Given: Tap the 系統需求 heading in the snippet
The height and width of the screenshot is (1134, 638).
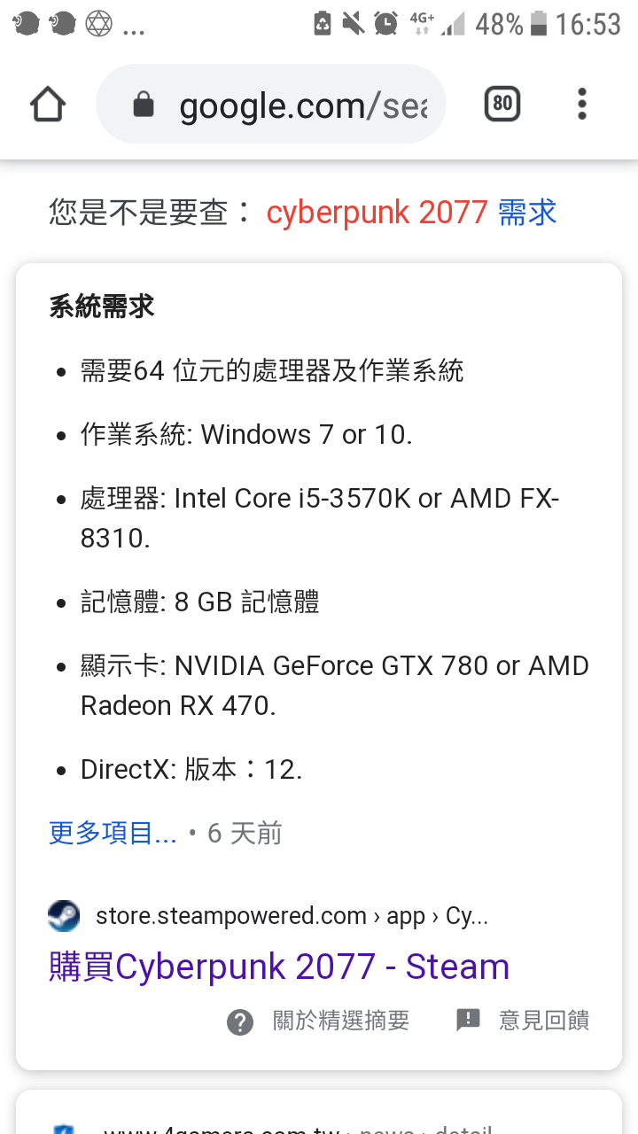Looking at the screenshot, I should [102, 307].
